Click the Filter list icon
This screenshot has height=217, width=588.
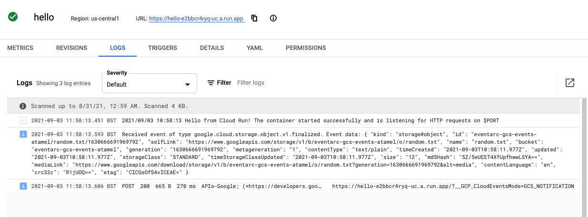211,83
